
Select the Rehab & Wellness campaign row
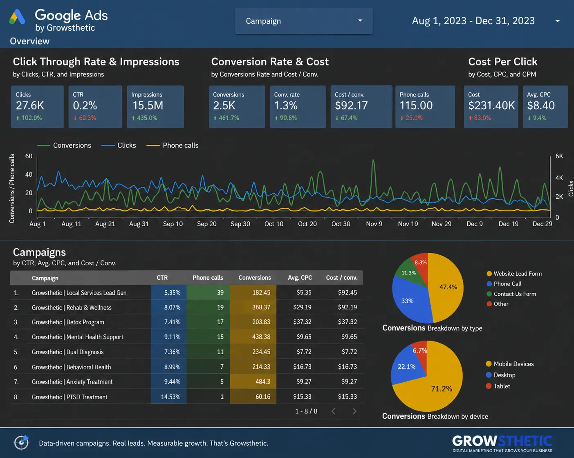coord(186,307)
